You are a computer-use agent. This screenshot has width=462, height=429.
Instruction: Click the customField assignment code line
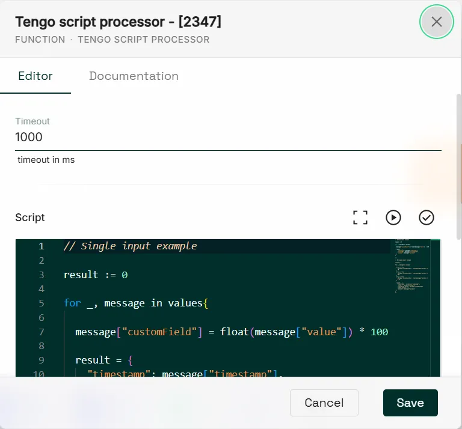[x=232, y=332]
